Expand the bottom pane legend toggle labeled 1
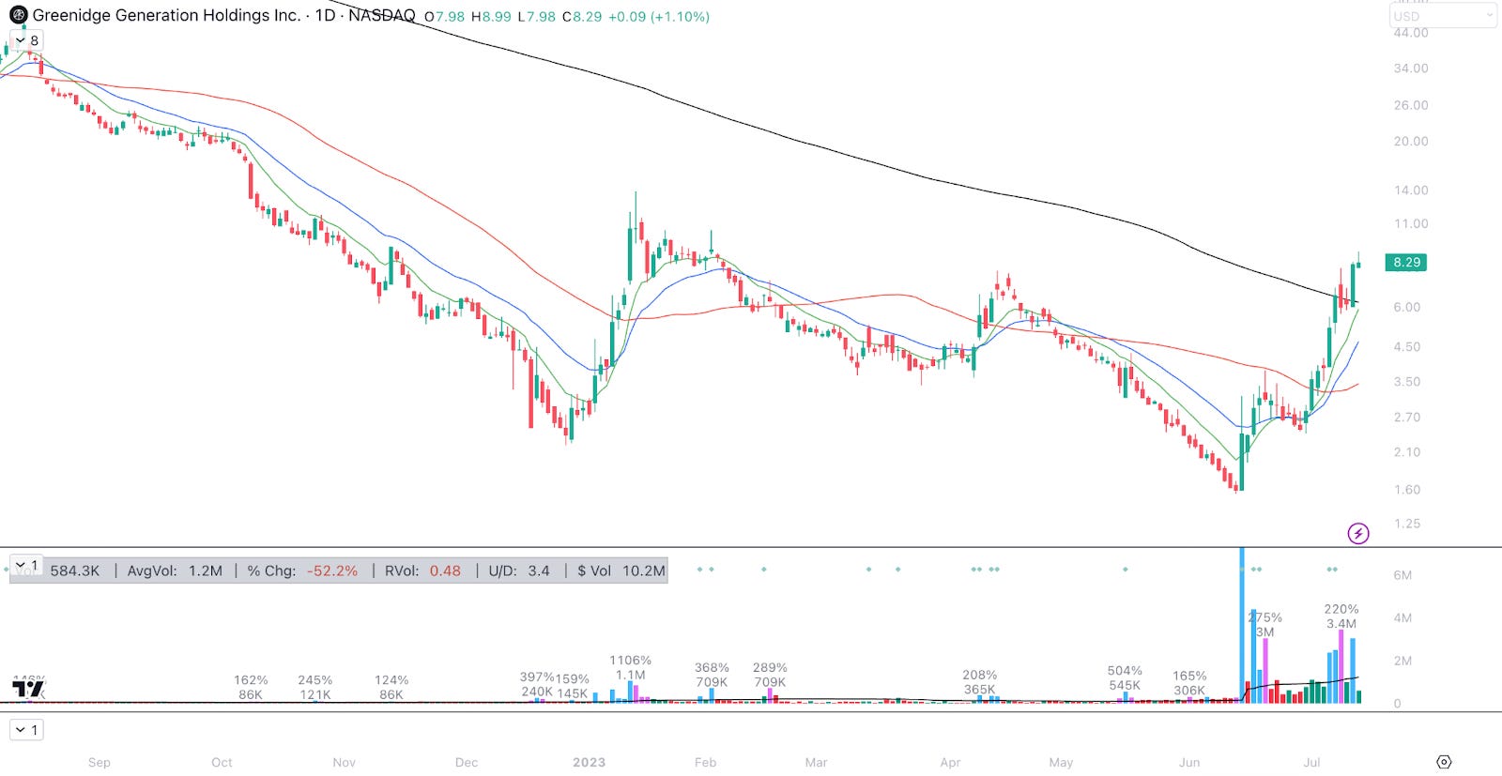The height and width of the screenshot is (776, 1502). 26,730
